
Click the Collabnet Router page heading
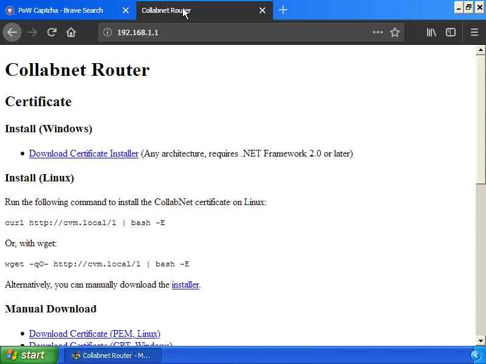[77, 70]
